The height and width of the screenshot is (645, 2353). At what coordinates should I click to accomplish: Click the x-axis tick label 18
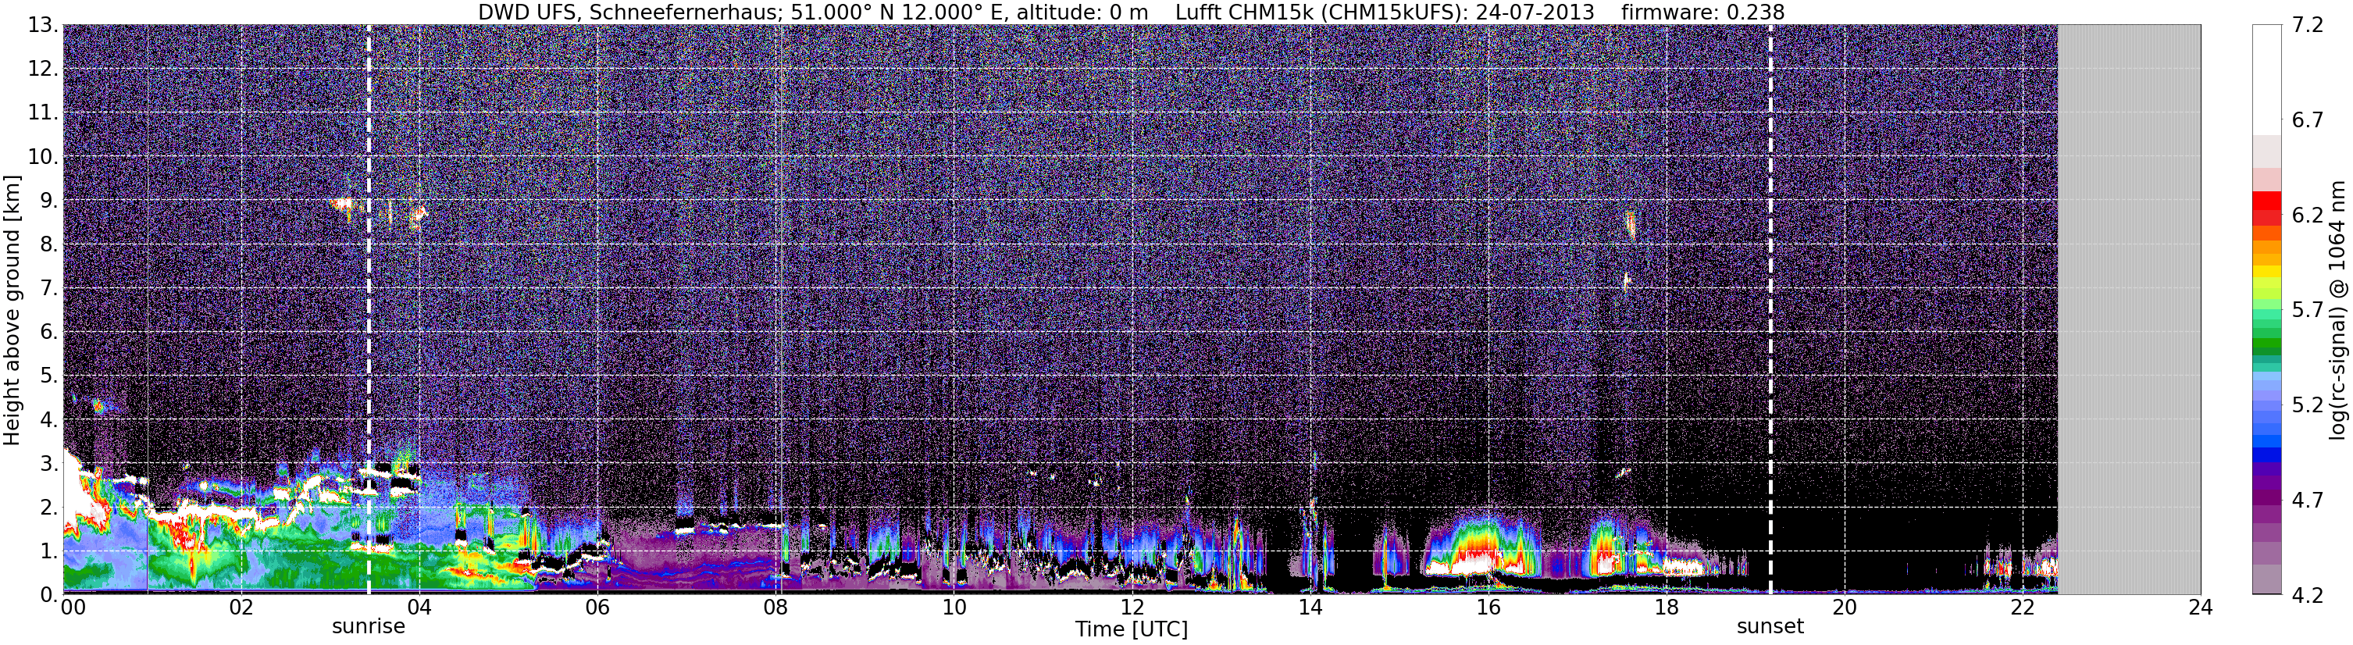(x=1666, y=608)
